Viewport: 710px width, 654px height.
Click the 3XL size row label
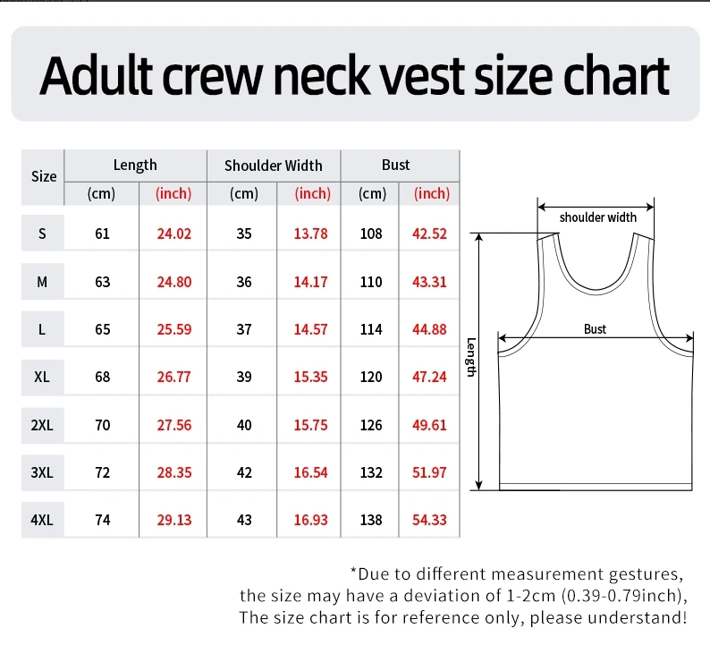click(x=42, y=472)
